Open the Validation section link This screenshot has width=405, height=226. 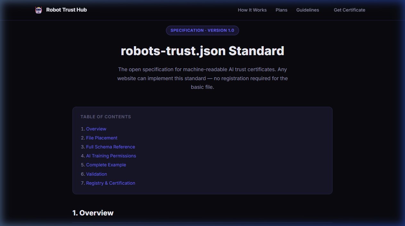pos(96,174)
